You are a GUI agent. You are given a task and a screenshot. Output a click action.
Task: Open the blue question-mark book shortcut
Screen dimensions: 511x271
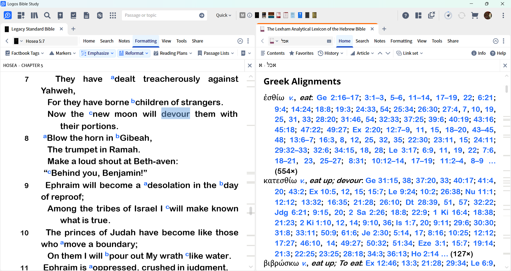tap(300, 15)
